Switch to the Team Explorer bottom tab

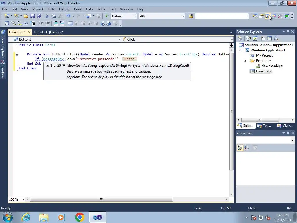[x=265, y=126]
